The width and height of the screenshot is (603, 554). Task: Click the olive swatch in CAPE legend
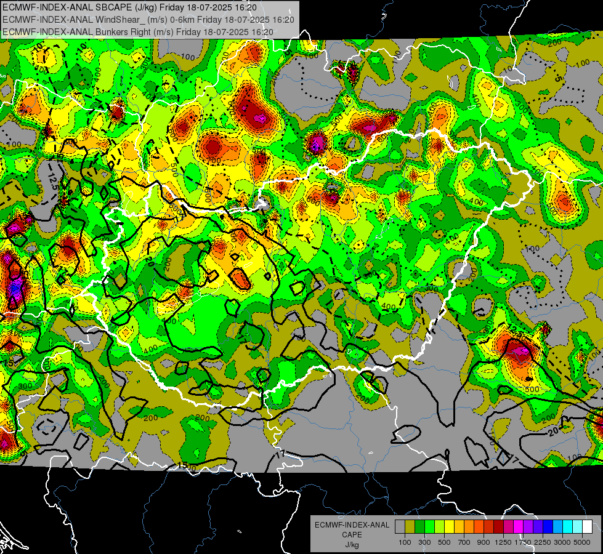coord(410,527)
